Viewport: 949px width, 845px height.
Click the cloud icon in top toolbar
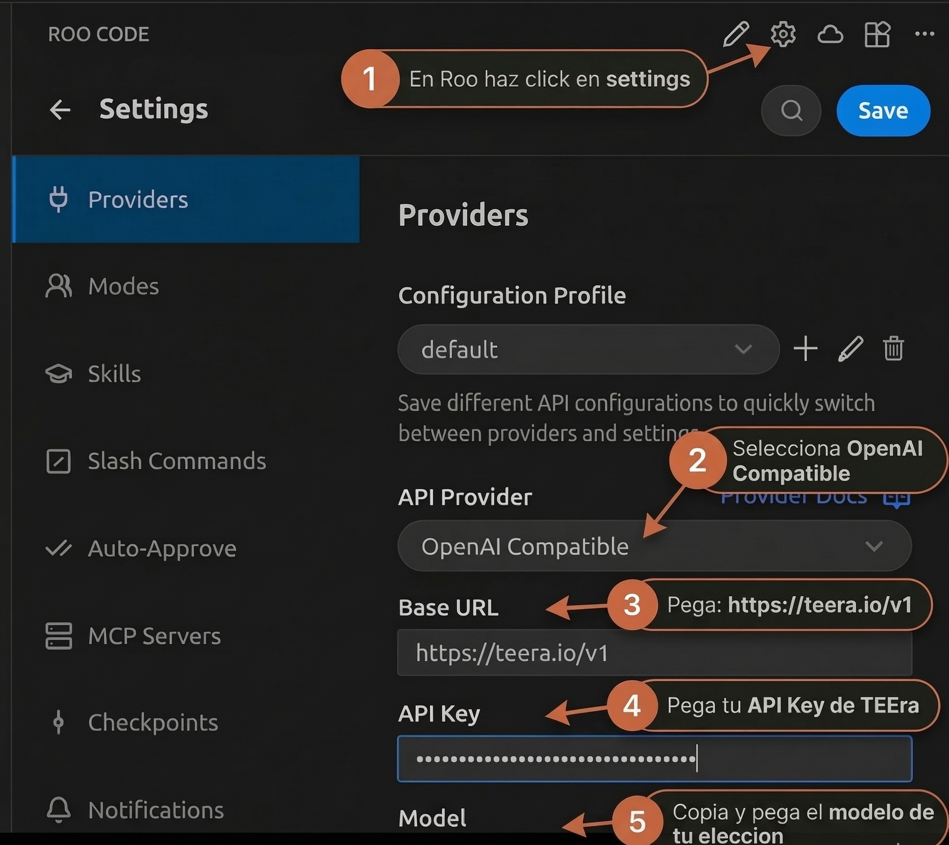830,34
